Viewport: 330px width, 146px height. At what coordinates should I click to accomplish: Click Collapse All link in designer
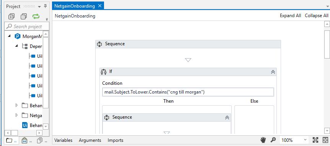point(317,16)
